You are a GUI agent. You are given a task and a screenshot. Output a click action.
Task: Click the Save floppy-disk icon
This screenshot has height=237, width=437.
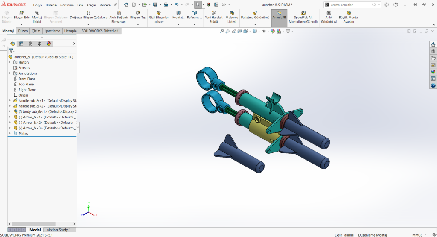[x=155, y=4]
